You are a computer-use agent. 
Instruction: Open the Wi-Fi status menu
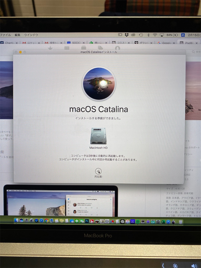pos(155,35)
